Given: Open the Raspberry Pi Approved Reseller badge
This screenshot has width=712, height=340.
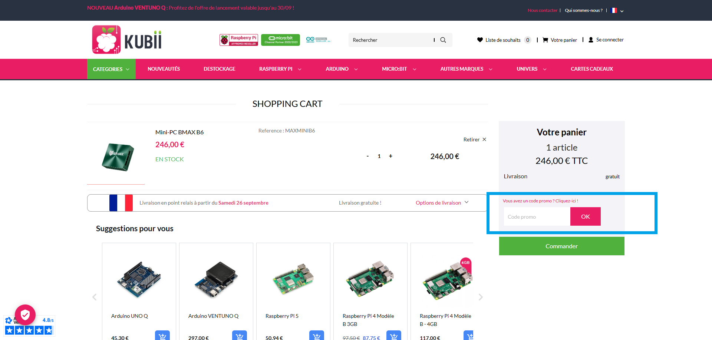Looking at the screenshot, I should pos(239,40).
